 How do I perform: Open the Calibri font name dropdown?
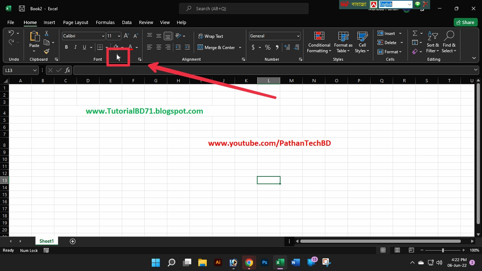[x=103, y=36]
